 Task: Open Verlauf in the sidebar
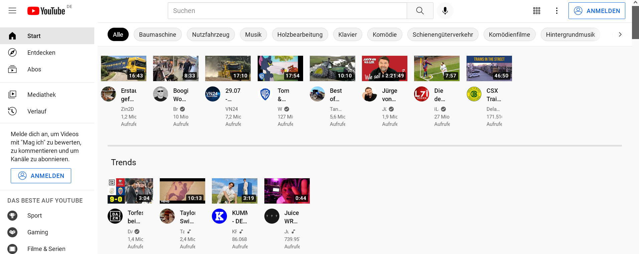pos(37,111)
